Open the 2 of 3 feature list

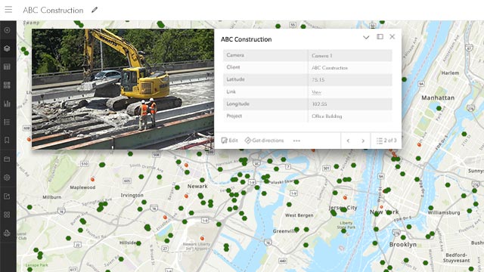click(386, 141)
